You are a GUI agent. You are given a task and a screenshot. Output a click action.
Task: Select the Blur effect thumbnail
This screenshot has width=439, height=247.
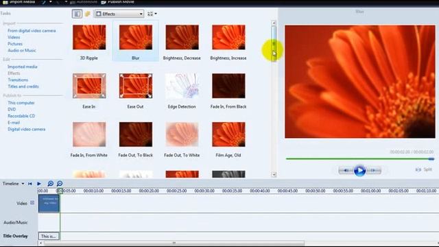click(x=136, y=37)
